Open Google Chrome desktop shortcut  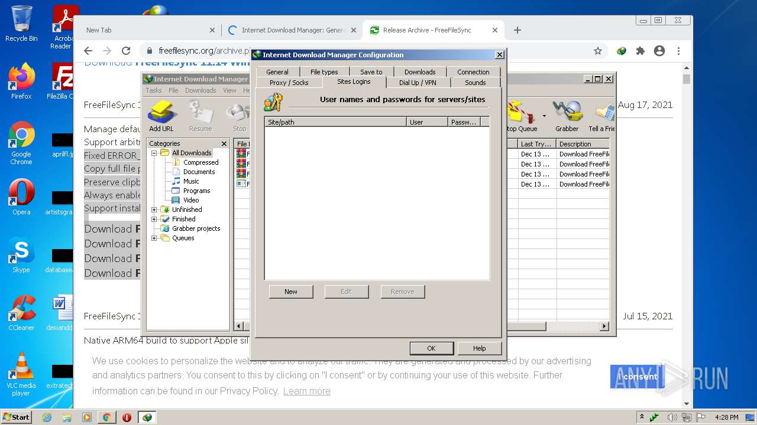tap(21, 143)
